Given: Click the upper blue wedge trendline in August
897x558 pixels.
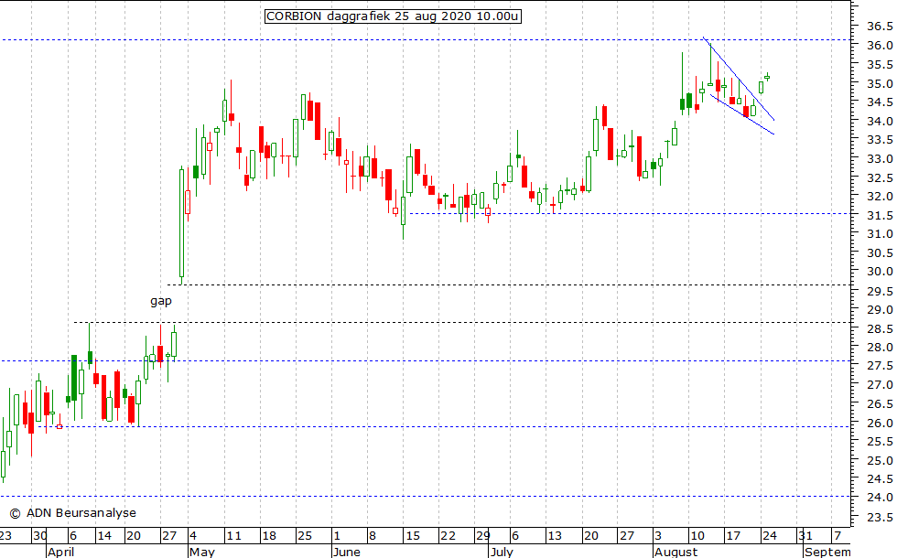Looking at the screenshot, I should click(739, 79).
